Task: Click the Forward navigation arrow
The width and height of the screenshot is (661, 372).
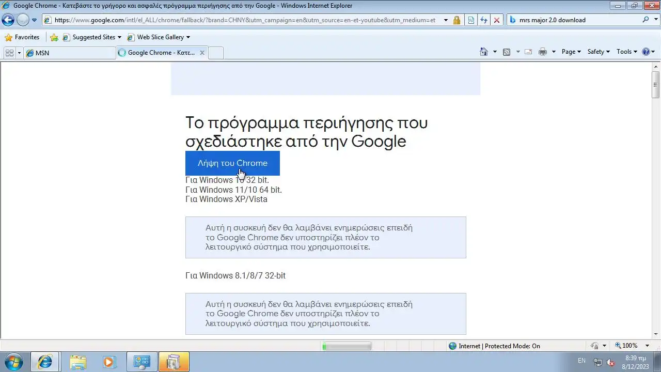Action: (x=23, y=20)
